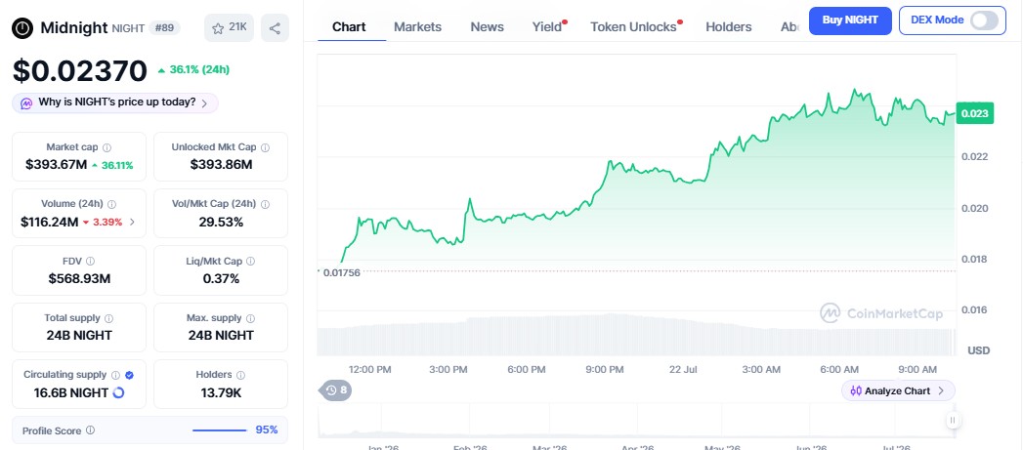Click Liq/Mkt Cap info icon
The image size is (1023, 450).
pyautogui.click(x=250, y=261)
